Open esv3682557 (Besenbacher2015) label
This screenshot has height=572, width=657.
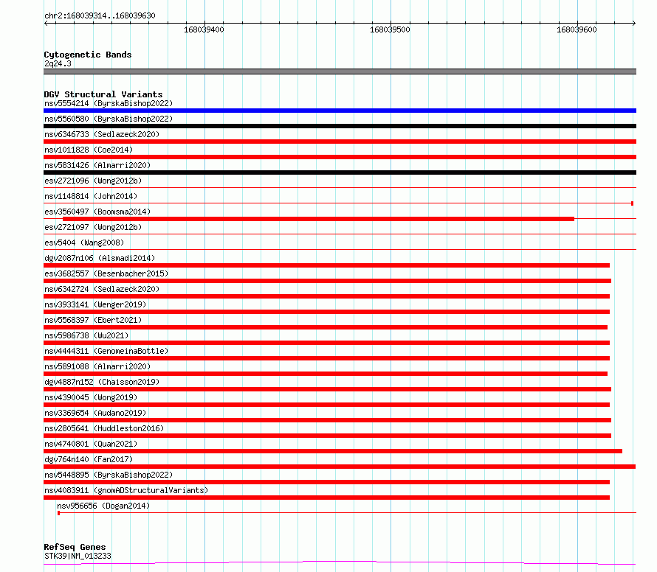[x=106, y=273]
